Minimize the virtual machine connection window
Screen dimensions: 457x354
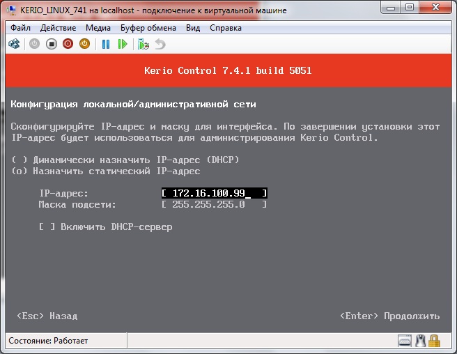(x=391, y=8)
